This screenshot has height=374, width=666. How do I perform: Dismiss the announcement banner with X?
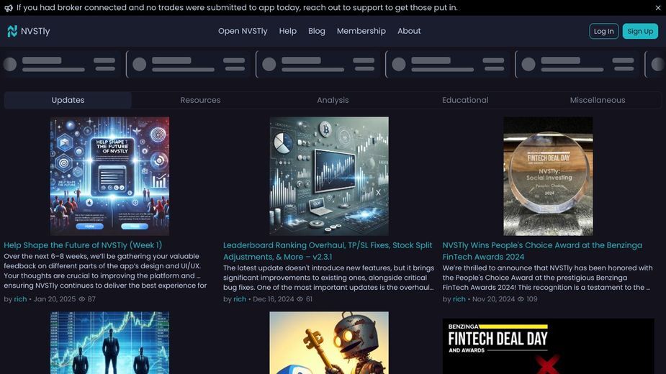pyautogui.click(x=657, y=8)
